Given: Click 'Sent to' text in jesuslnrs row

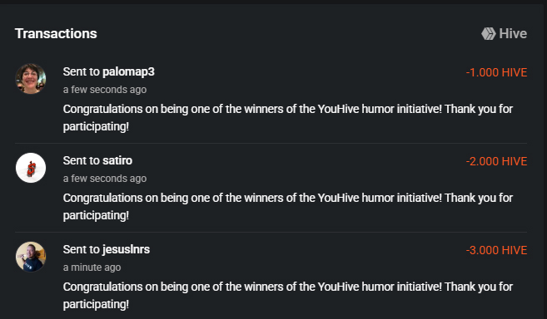Looking at the screenshot, I should (x=82, y=249).
